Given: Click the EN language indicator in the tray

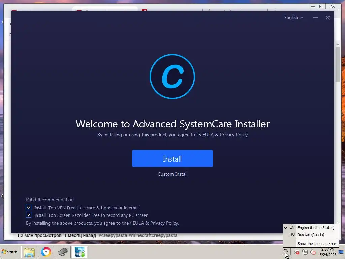Looking at the screenshot, I should (286, 251).
